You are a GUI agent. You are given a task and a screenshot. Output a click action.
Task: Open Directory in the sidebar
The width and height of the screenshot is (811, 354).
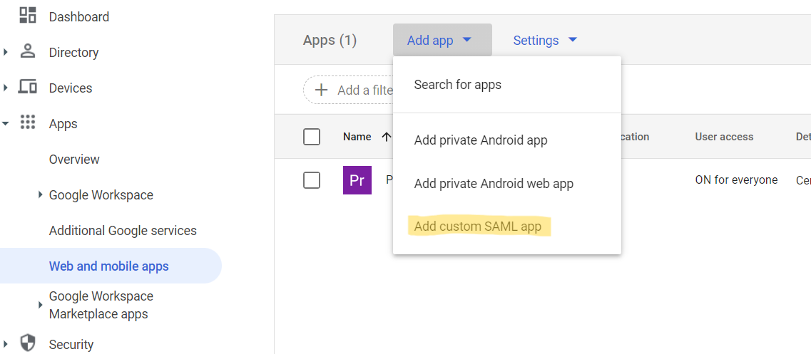pyautogui.click(x=73, y=52)
